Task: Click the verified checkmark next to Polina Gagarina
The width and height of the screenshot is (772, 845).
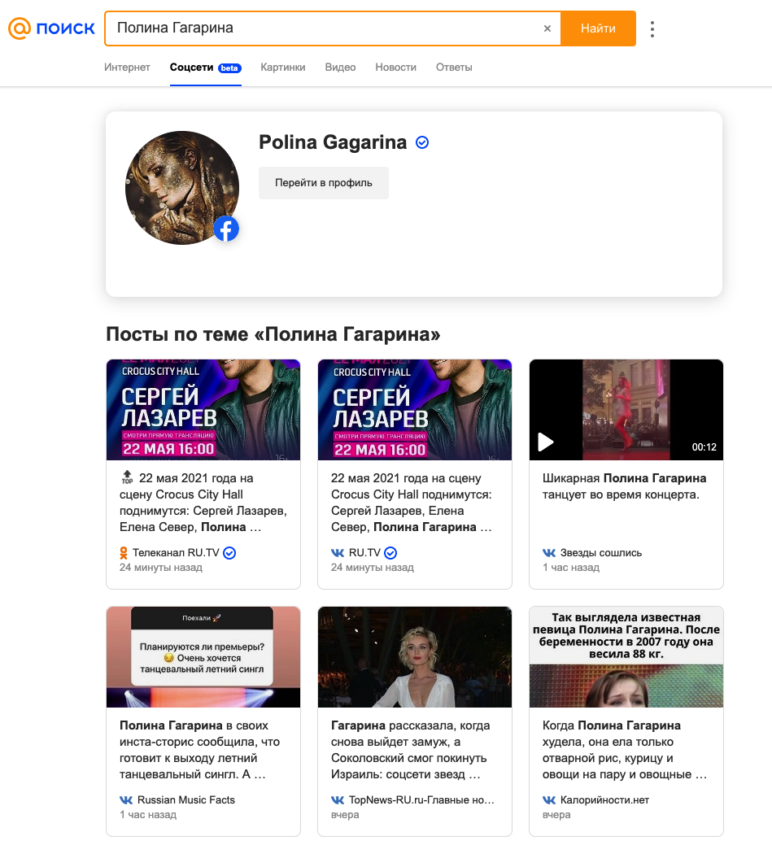Action: point(422,142)
